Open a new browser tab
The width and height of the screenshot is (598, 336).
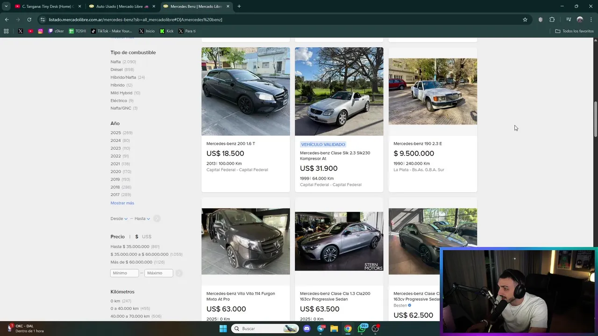(x=239, y=7)
